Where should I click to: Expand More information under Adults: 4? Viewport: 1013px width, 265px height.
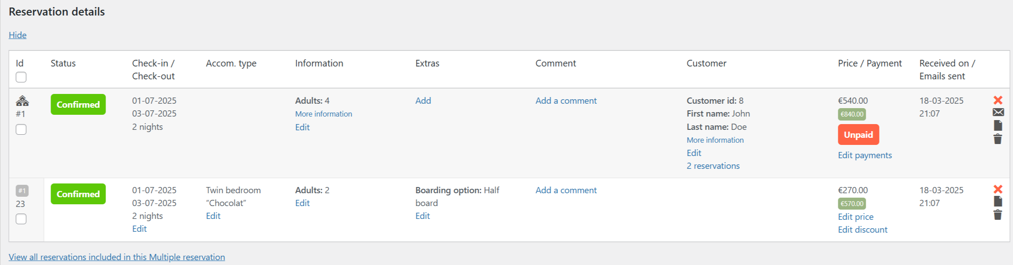[323, 114]
